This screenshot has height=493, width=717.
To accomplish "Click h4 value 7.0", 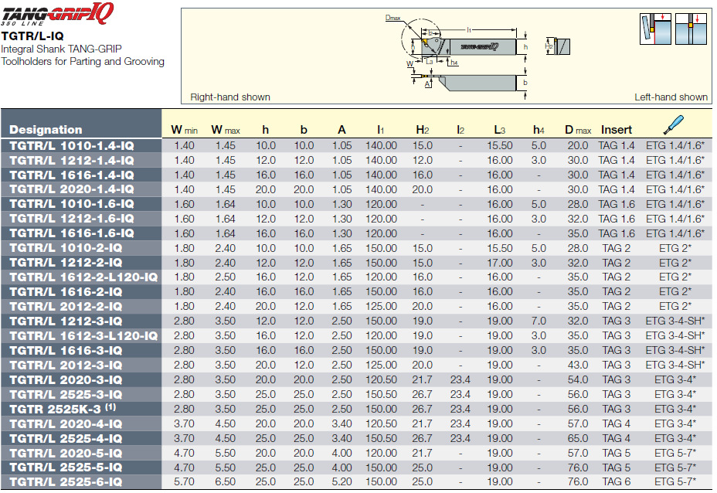I will coord(539,321).
